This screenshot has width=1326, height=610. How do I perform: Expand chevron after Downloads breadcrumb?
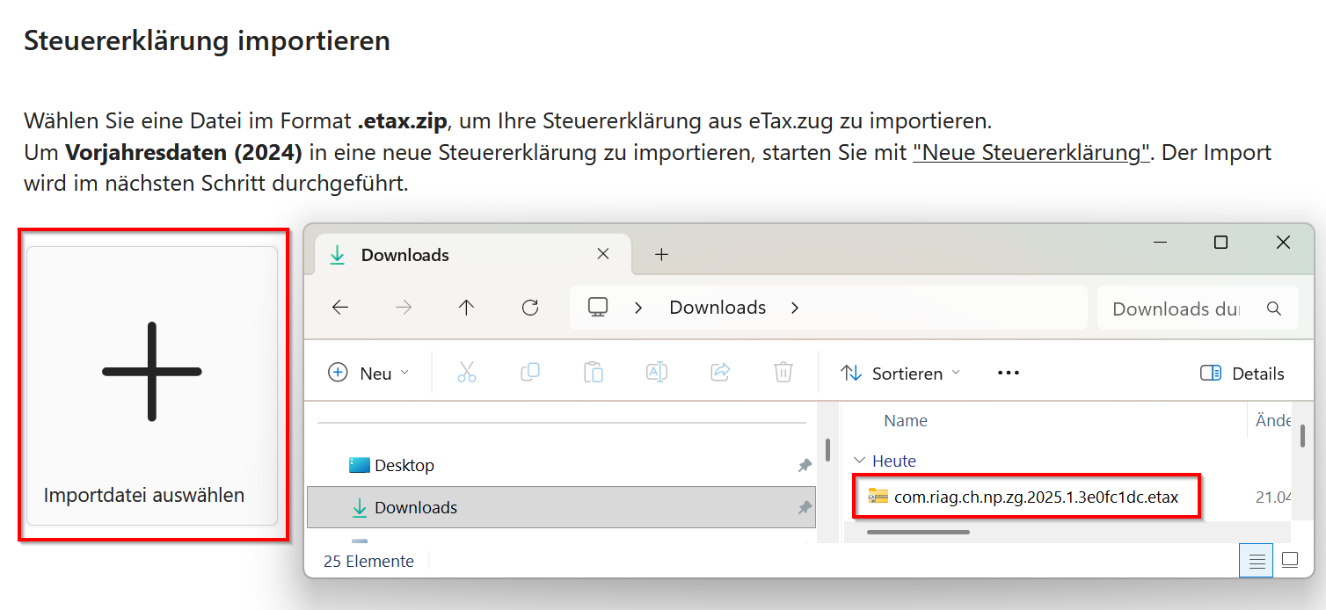tap(795, 308)
